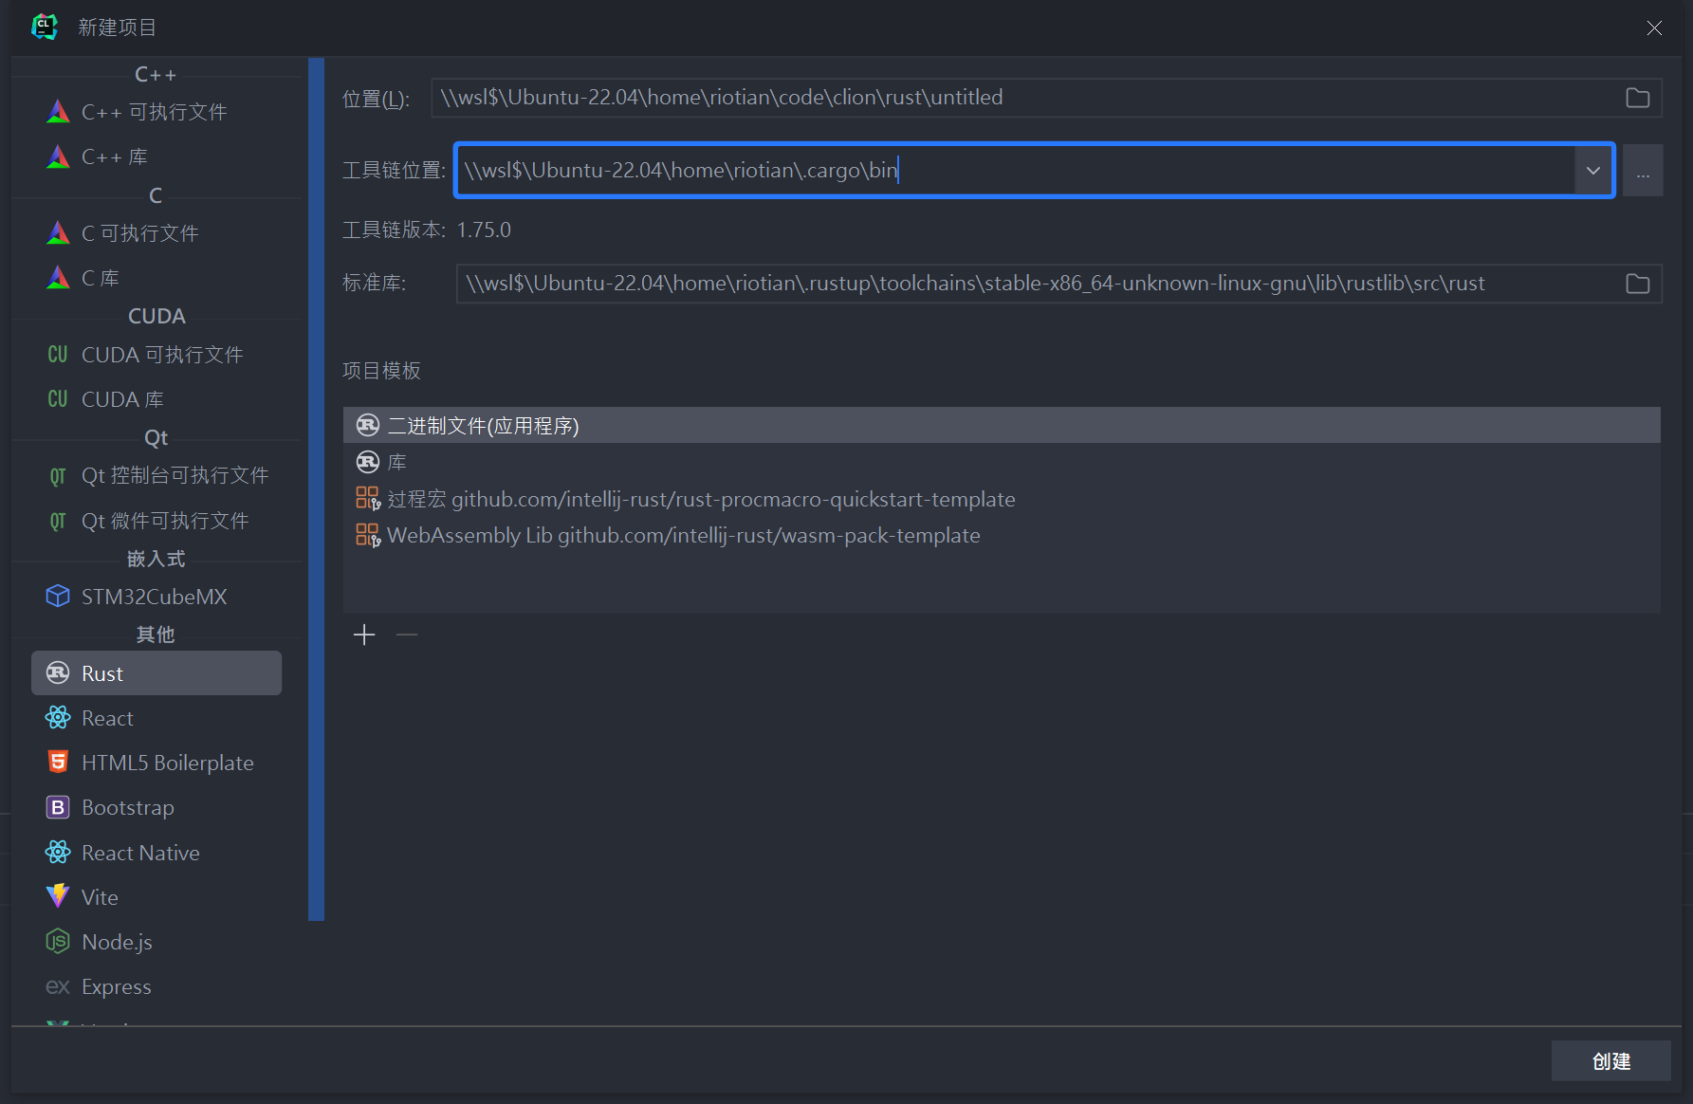Choose C 库 project type
This screenshot has height=1104, width=1693.
tap(156, 278)
